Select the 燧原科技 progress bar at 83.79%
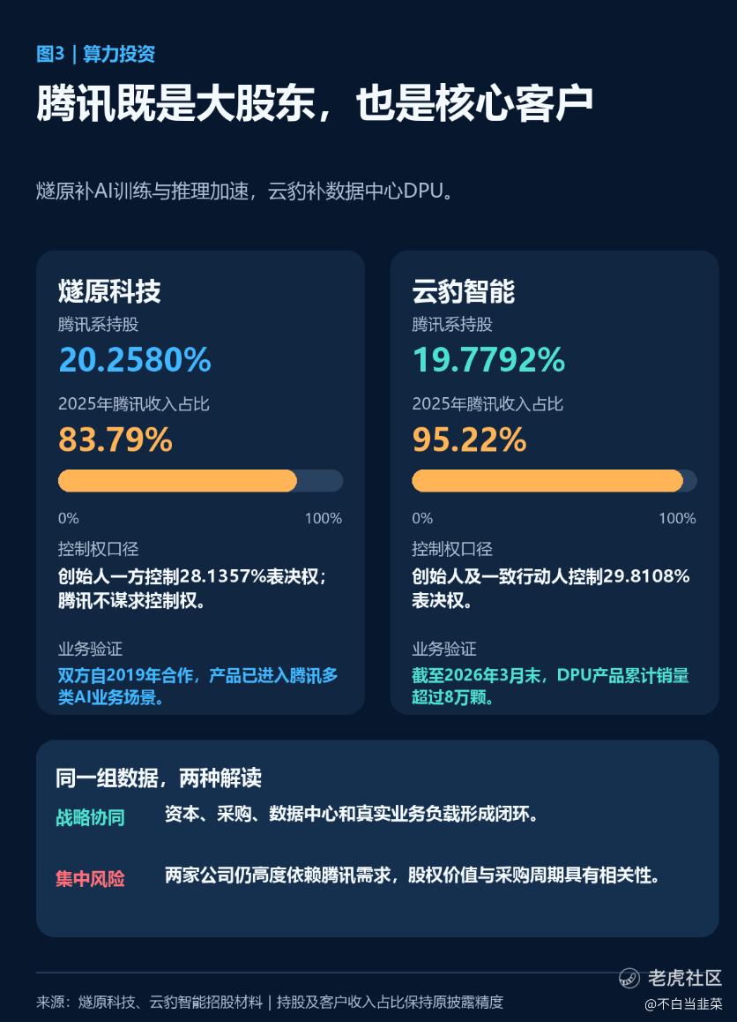The image size is (737, 1022). pyautogui.click(x=200, y=481)
